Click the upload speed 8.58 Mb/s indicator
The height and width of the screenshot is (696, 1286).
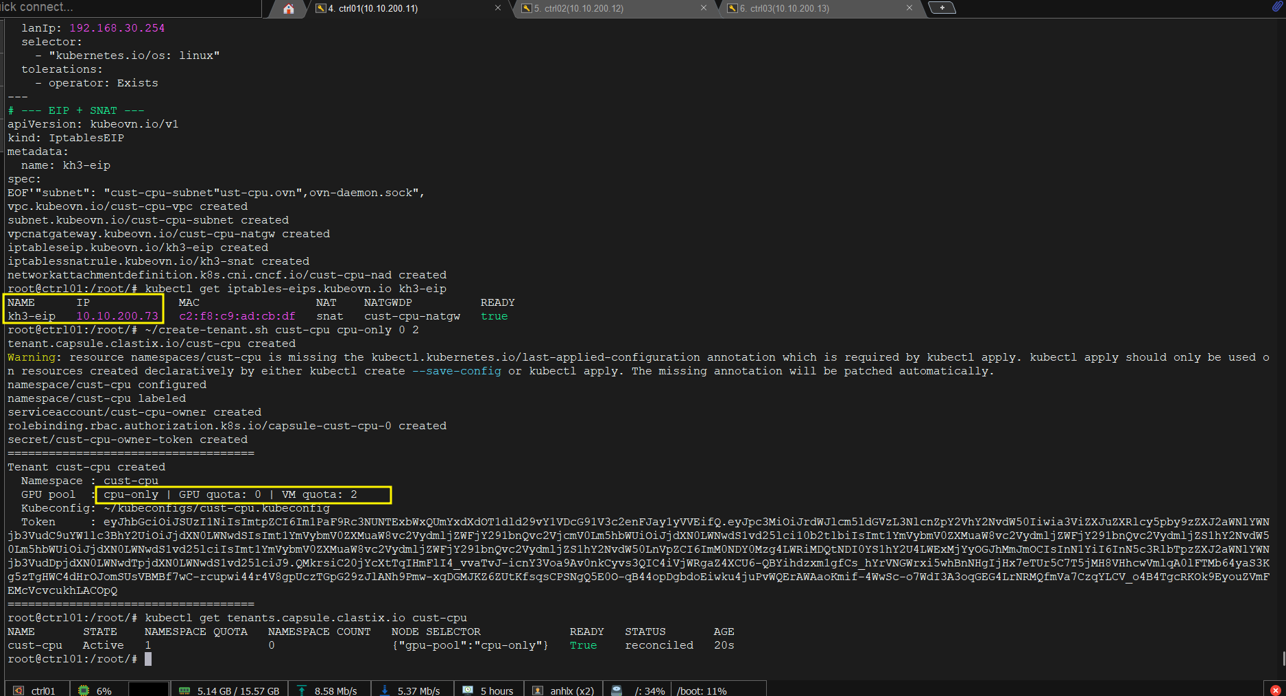[x=328, y=691]
